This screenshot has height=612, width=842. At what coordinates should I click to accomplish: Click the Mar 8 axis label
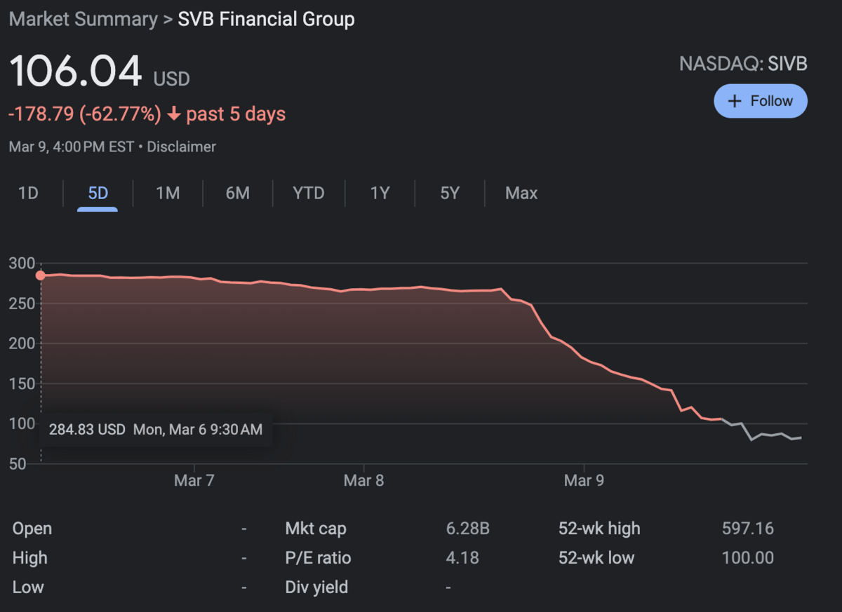[x=363, y=481]
